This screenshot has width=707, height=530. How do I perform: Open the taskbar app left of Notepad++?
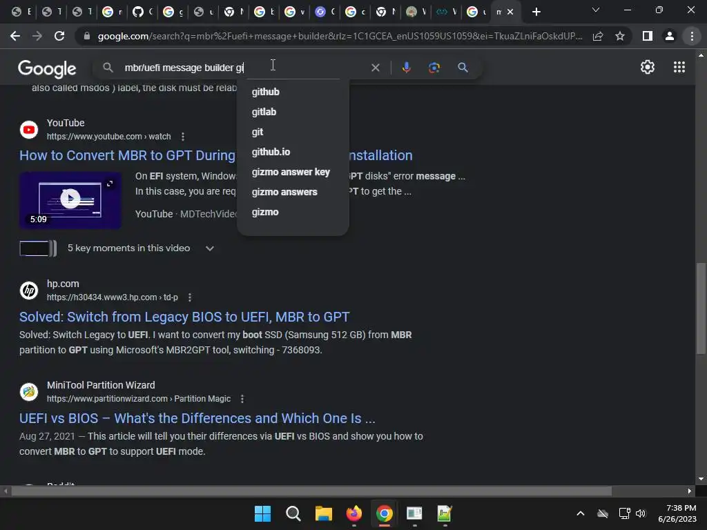pyautogui.click(x=414, y=513)
